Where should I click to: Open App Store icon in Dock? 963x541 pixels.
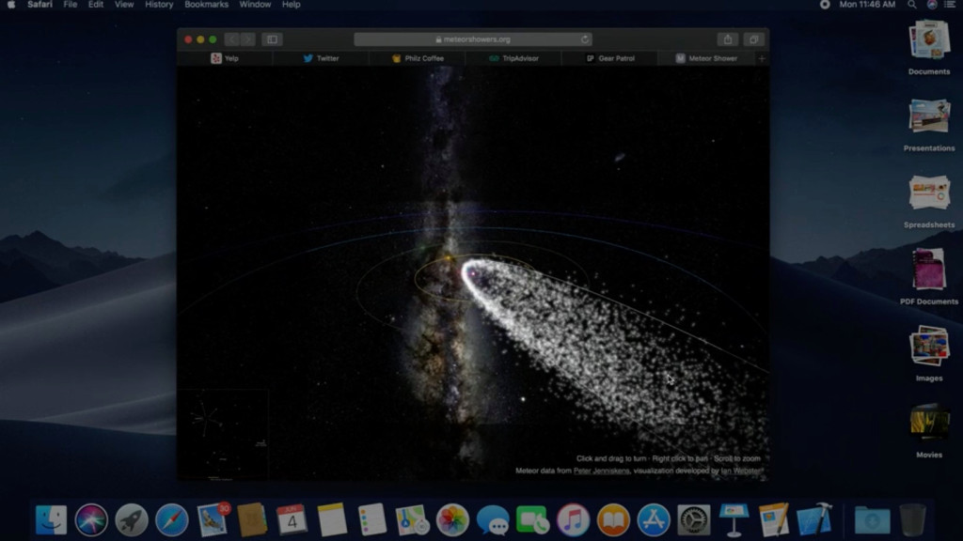[x=654, y=519]
